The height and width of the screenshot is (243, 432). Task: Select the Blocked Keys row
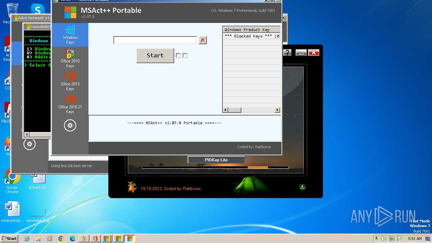[x=251, y=36]
